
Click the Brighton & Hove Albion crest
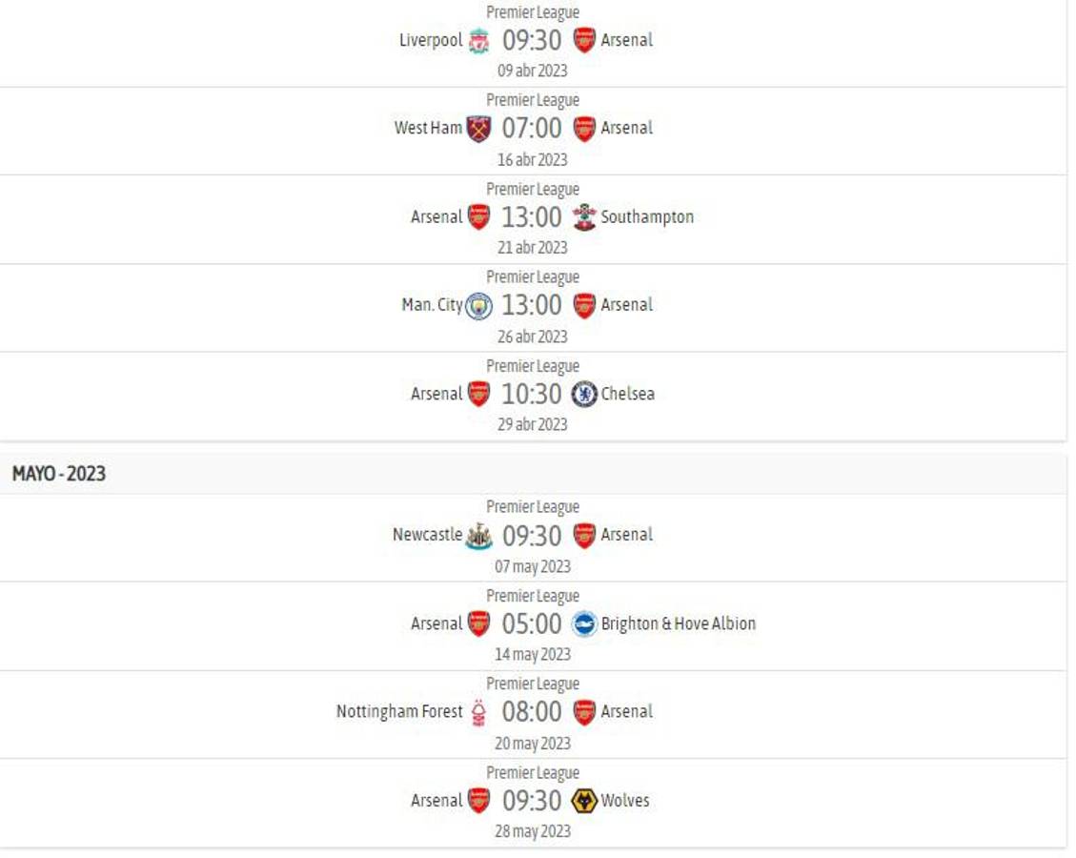click(584, 623)
